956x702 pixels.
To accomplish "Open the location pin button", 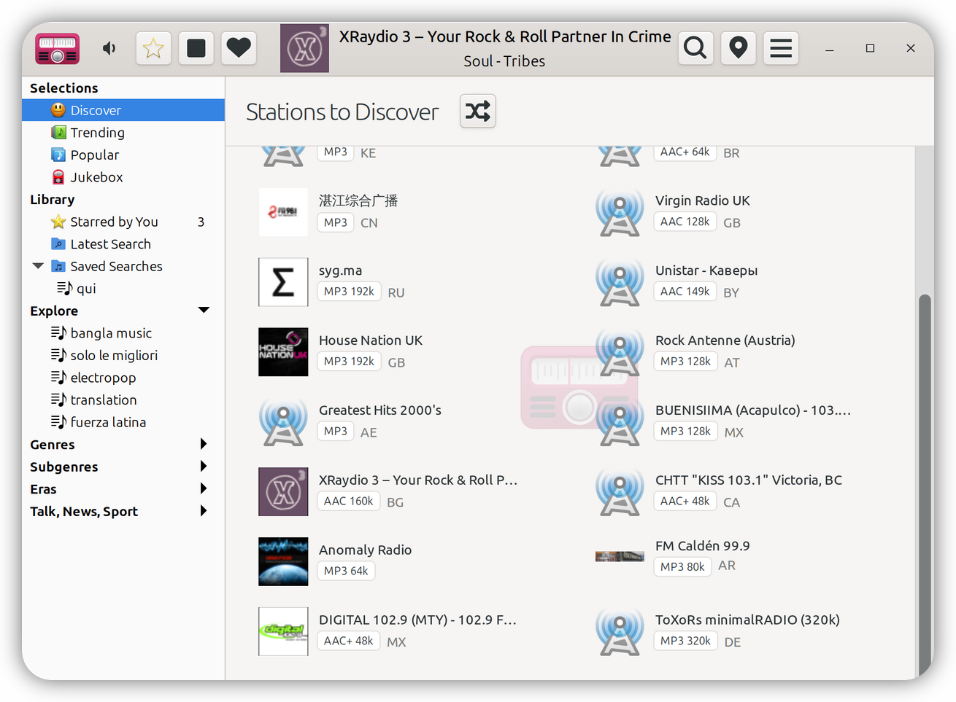I will tap(739, 48).
